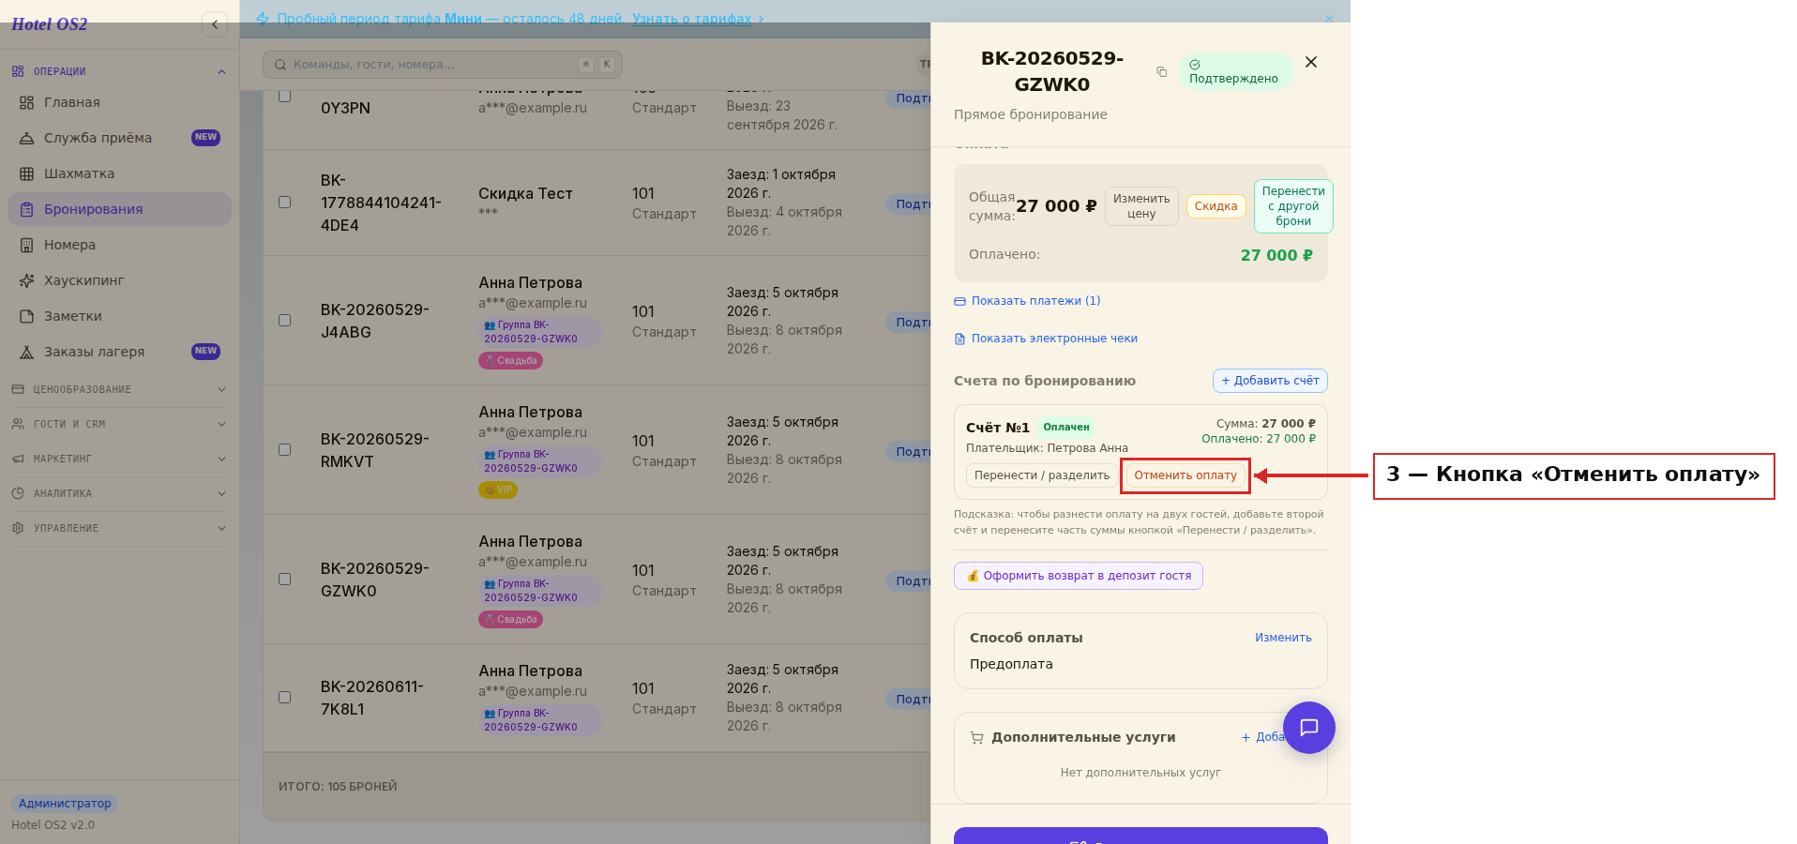
Task: Click Добавить счёт button
Action: tap(1270, 381)
